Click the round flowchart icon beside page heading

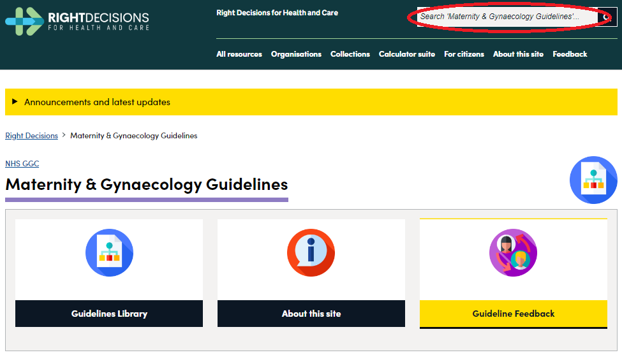click(593, 180)
